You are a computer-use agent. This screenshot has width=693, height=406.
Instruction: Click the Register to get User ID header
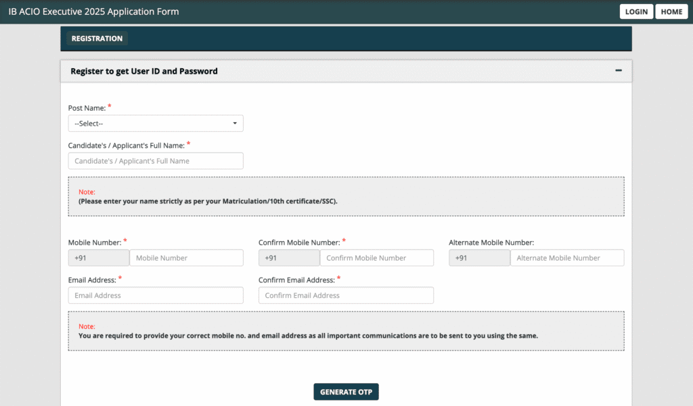point(144,71)
